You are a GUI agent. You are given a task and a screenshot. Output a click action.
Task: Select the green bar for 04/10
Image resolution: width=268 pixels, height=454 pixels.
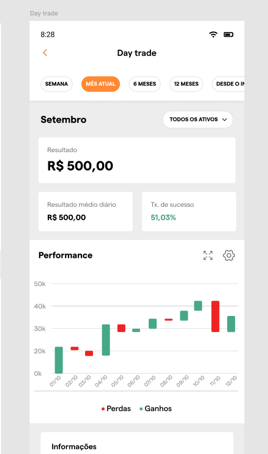[x=106, y=340]
